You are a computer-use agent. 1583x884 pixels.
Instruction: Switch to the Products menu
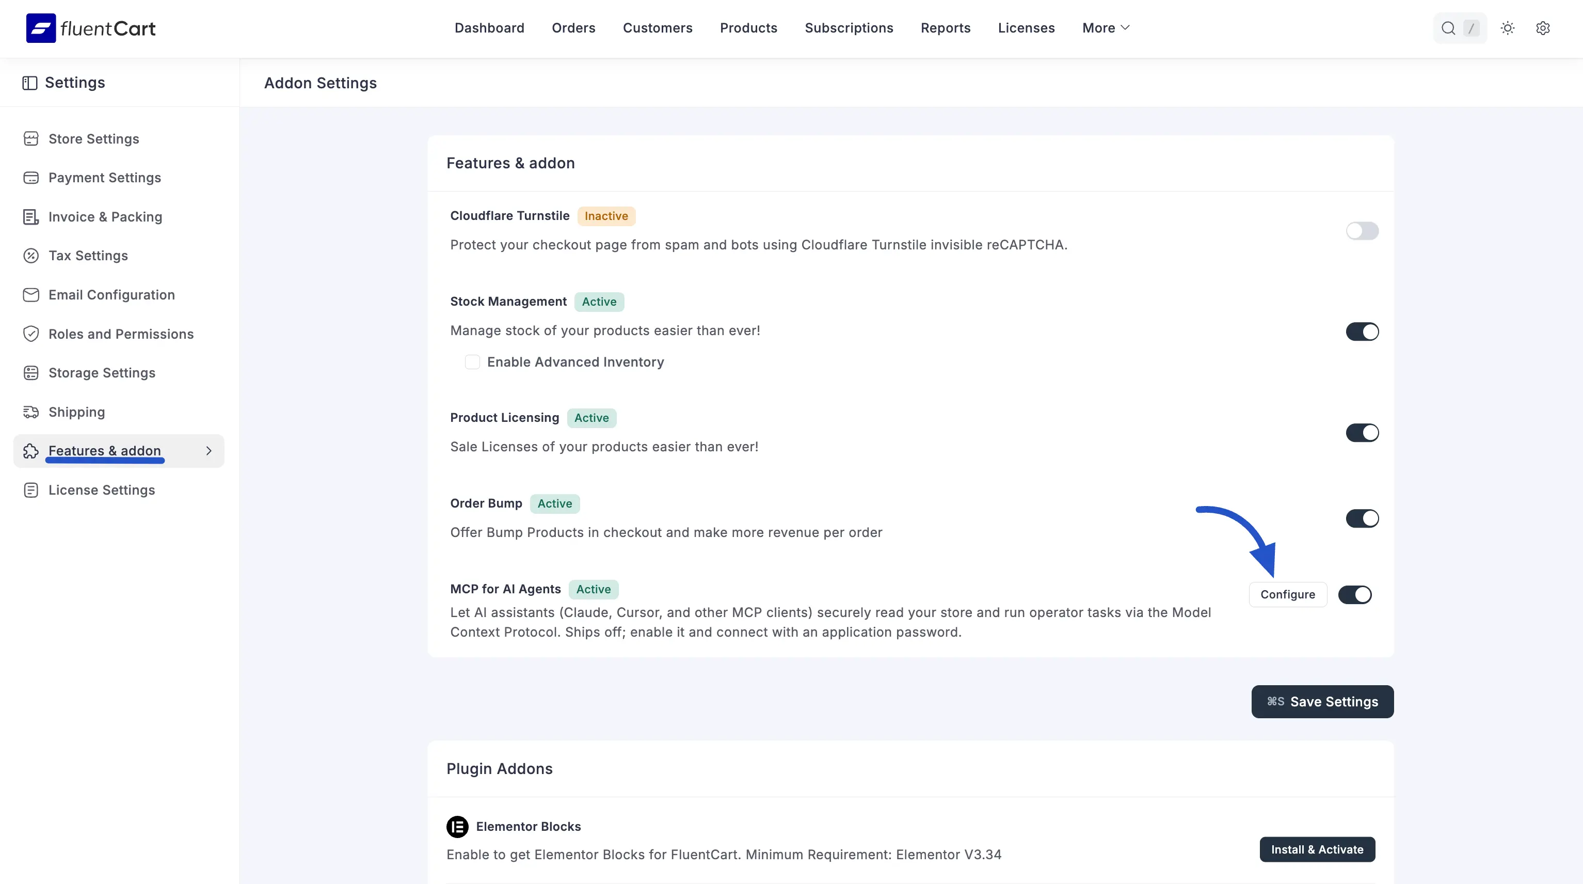pos(748,28)
